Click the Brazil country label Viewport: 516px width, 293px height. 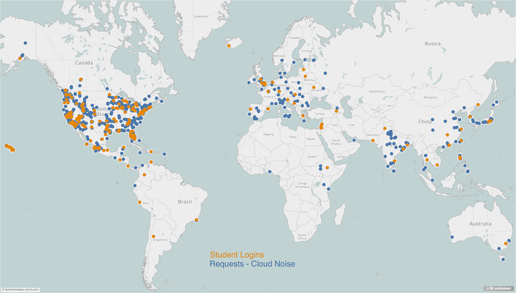[185, 201]
